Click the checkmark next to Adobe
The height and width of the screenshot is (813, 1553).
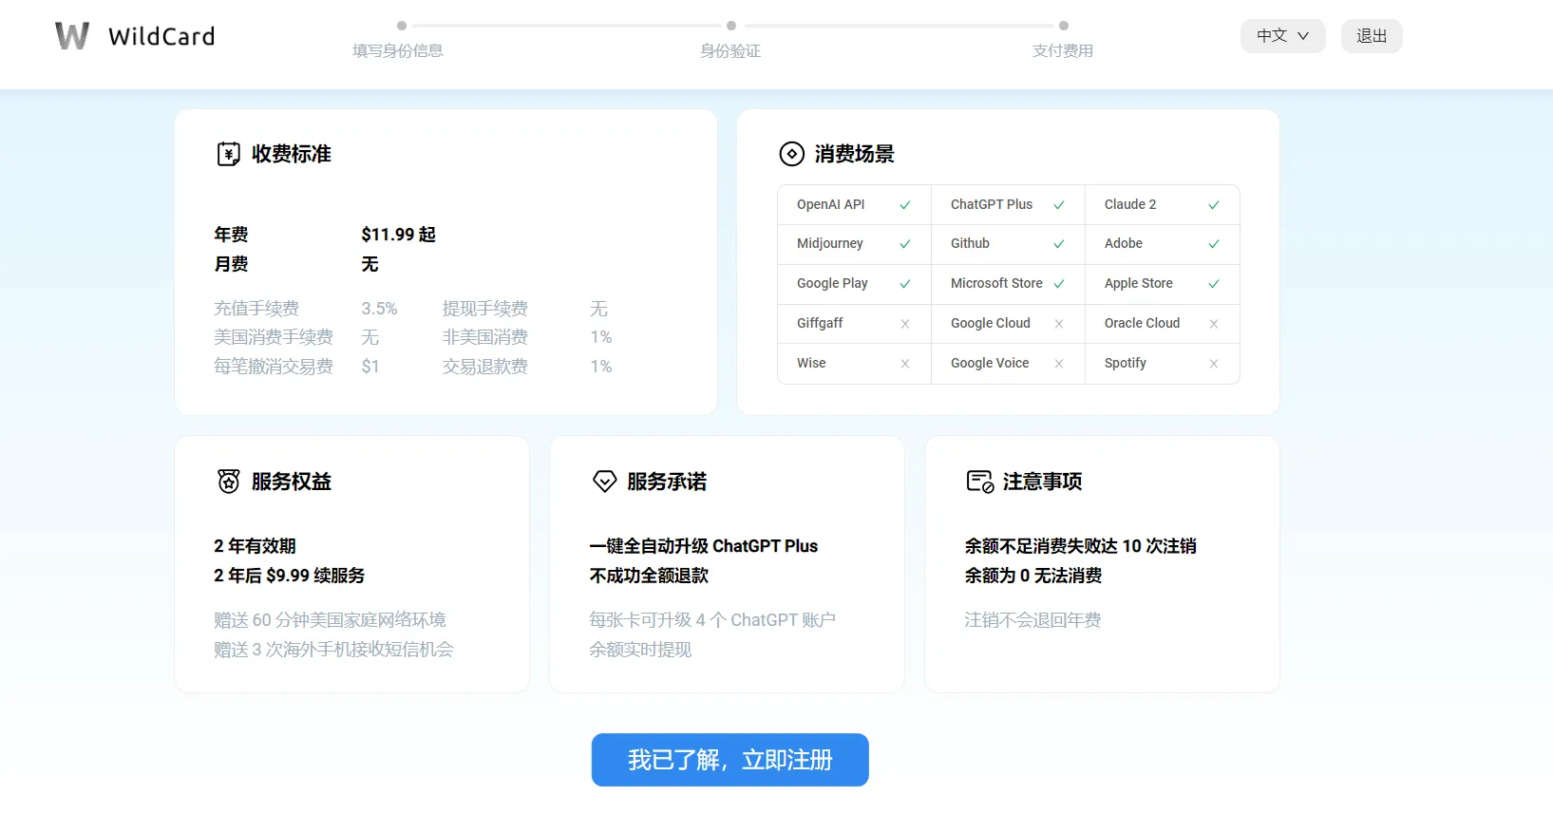click(x=1213, y=244)
